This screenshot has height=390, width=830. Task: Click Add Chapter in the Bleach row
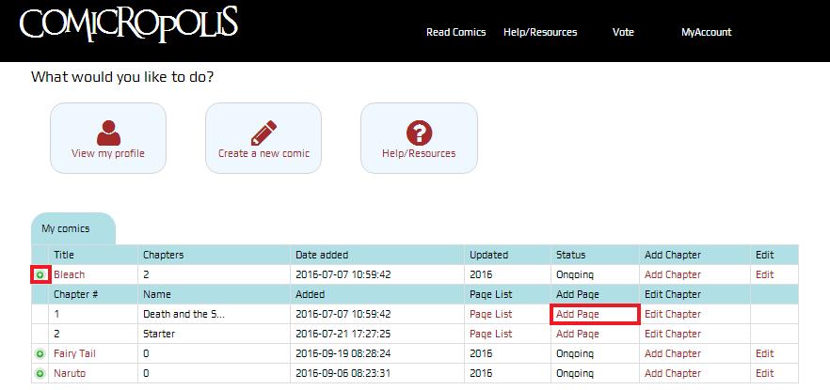(x=672, y=274)
